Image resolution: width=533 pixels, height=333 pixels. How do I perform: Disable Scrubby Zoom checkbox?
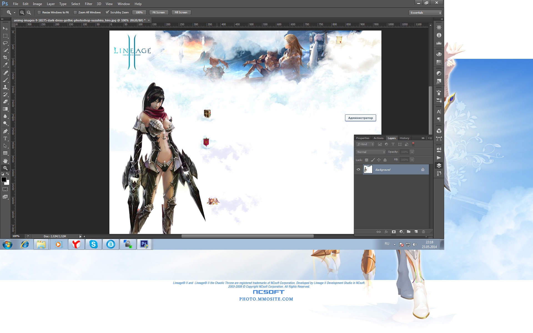pyautogui.click(x=107, y=12)
